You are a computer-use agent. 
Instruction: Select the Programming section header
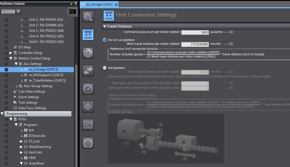[38, 114]
